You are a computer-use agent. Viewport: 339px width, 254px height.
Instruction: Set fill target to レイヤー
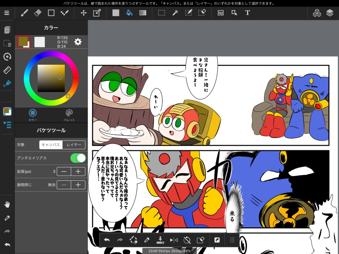point(74,145)
